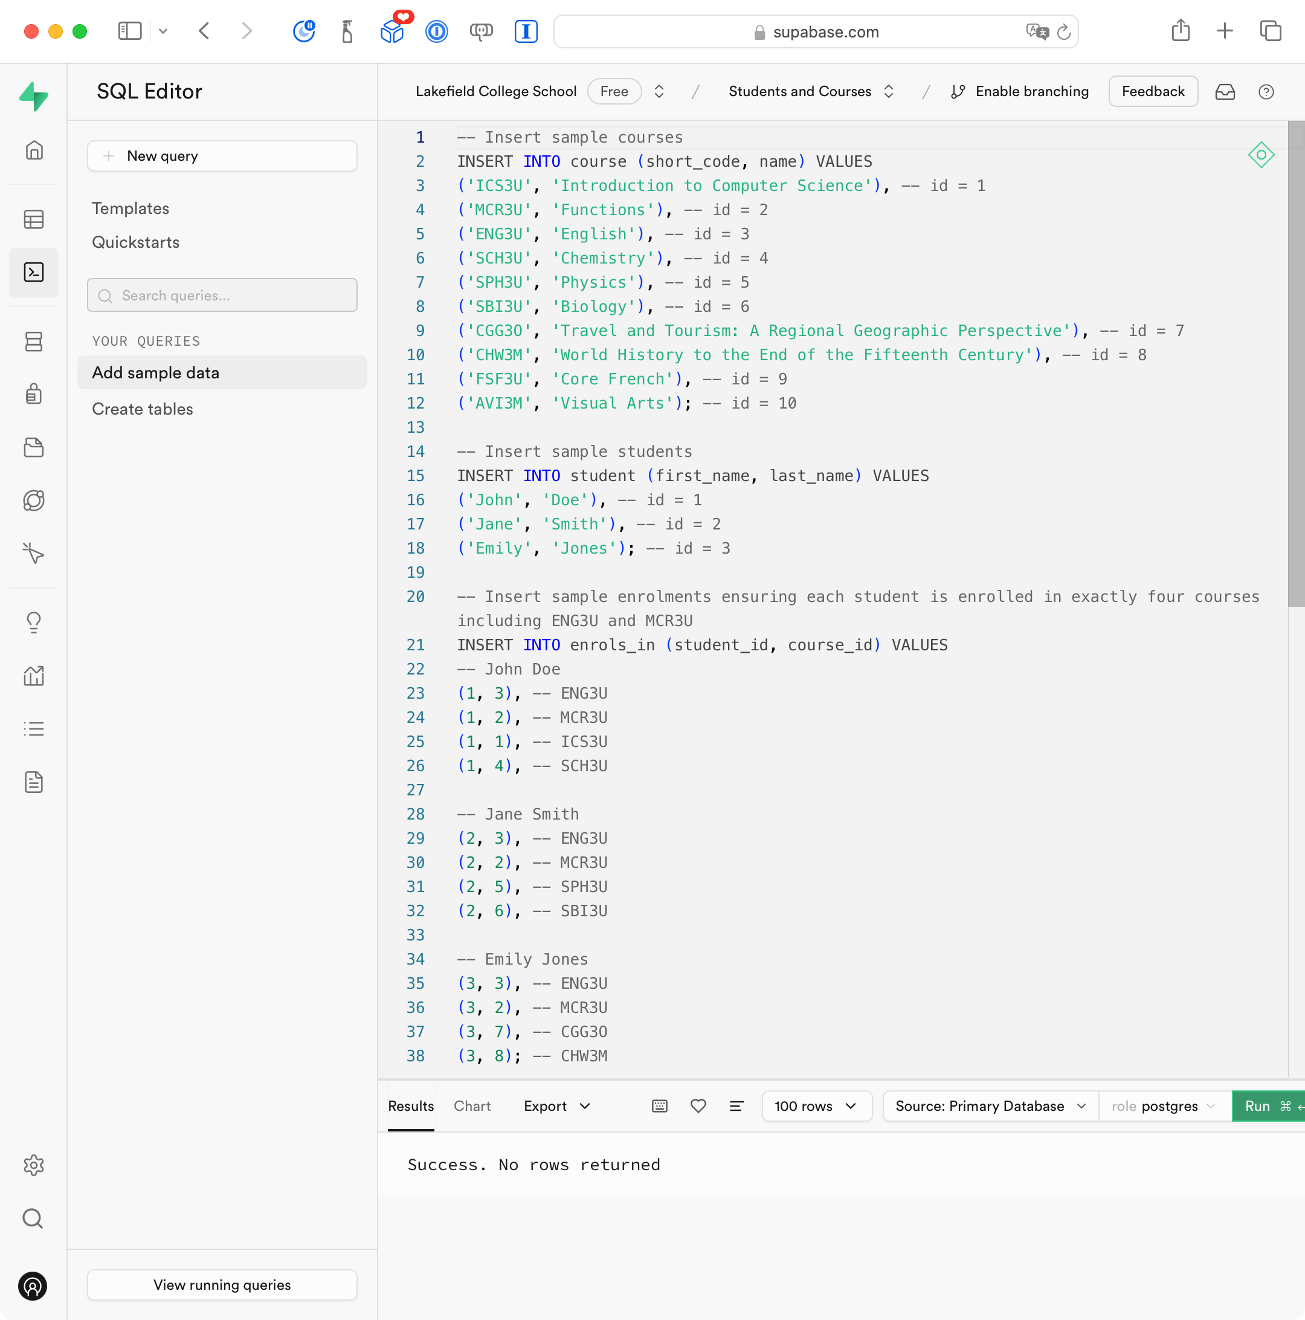The width and height of the screenshot is (1305, 1320).
Task: Open the Database sidebar icon
Action: [33, 341]
